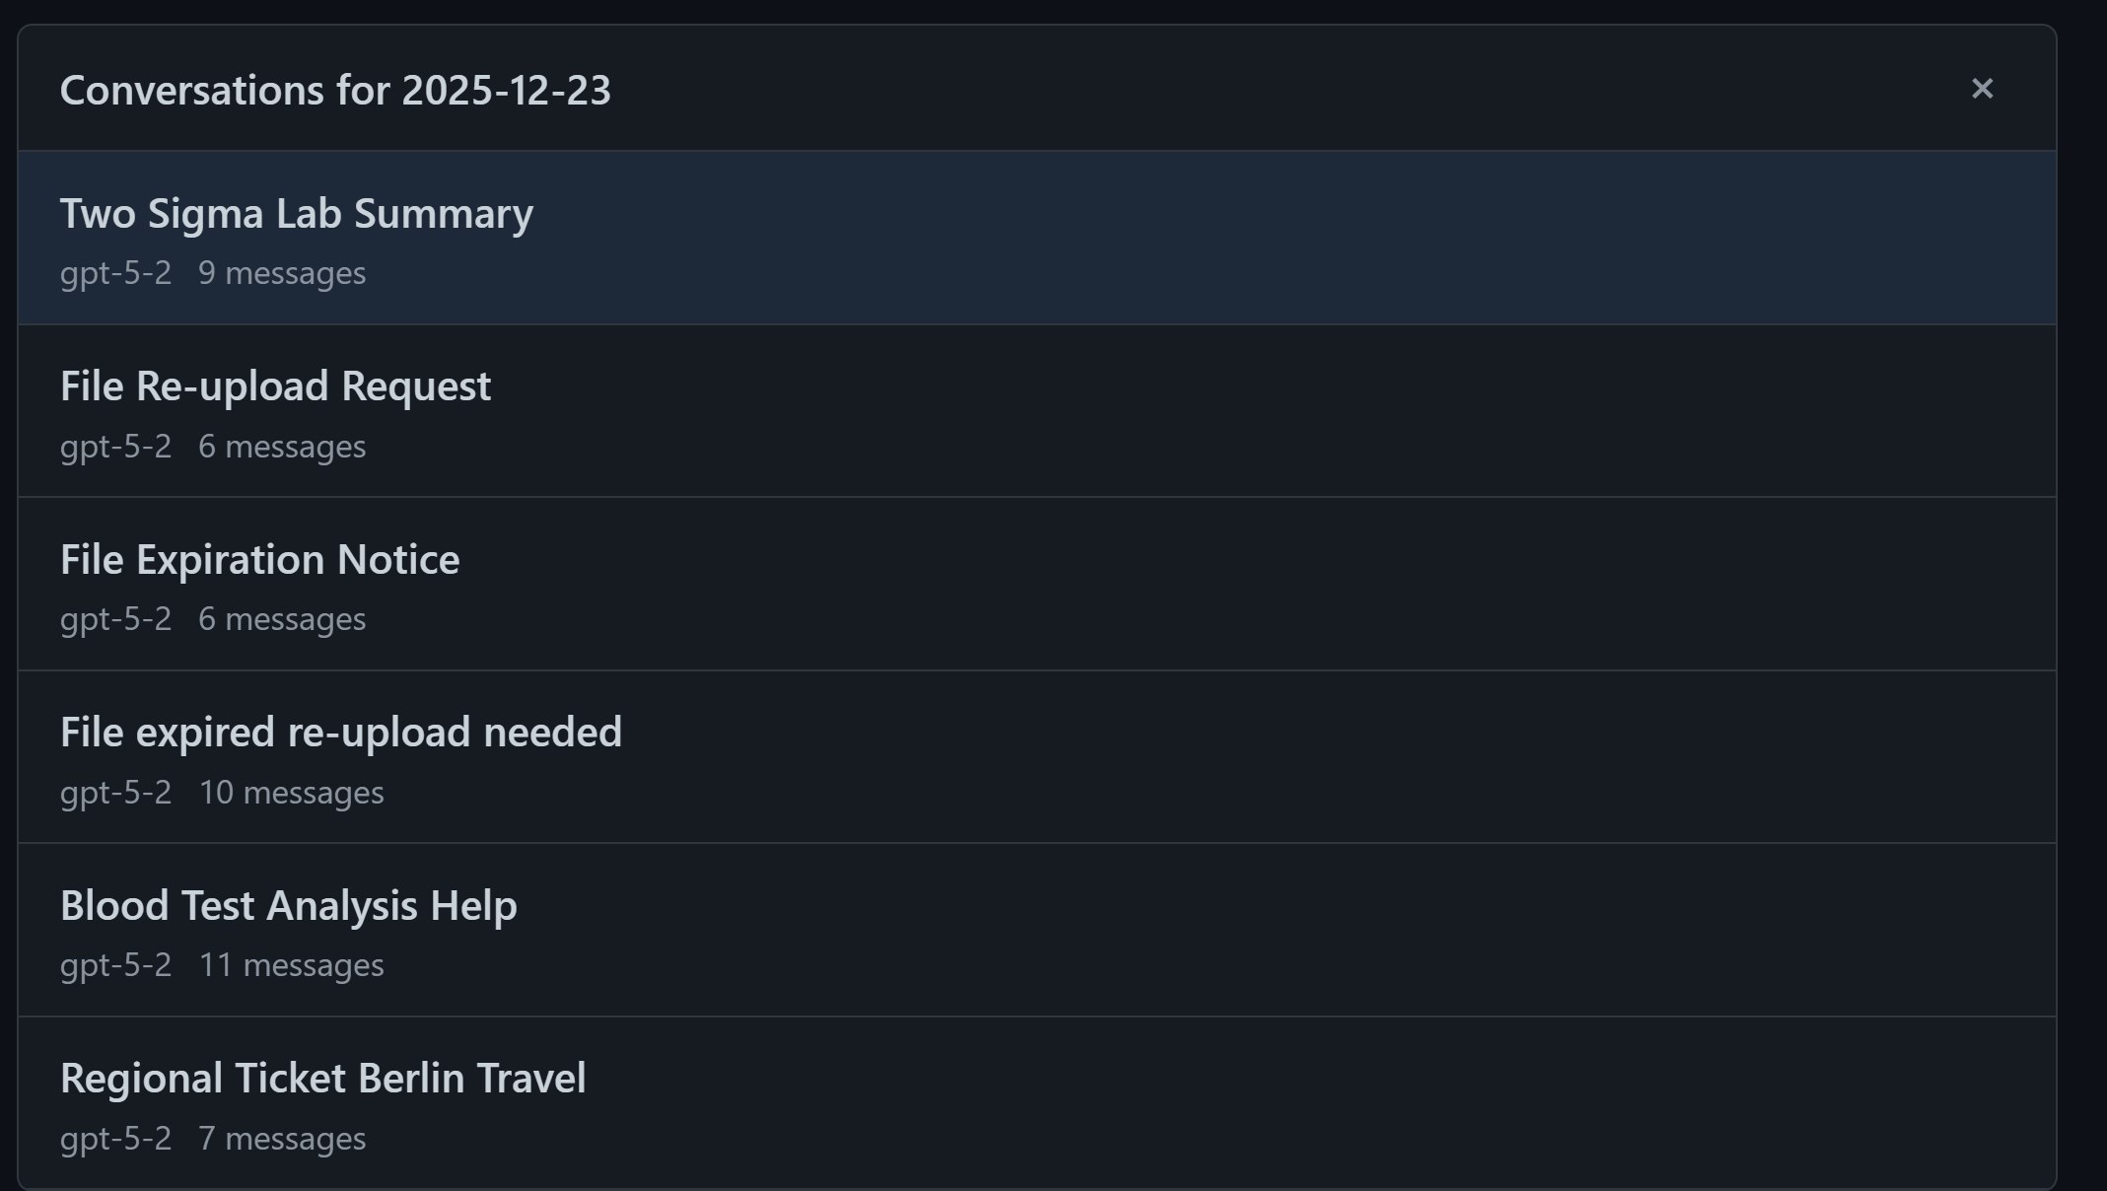The height and width of the screenshot is (1191, 2107).
Task: Open the Regional Ticket Berlin Travel conversation
Action: [x=322, y=1079]
